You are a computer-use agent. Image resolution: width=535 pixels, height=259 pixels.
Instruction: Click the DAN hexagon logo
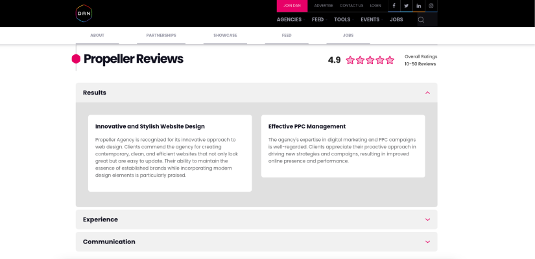click(x=84, y=13)
